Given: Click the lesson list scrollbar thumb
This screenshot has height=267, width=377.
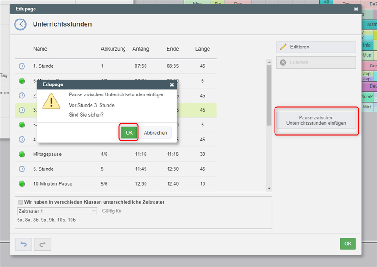Looking at the screenshot, I should click(x=269, y=95).
